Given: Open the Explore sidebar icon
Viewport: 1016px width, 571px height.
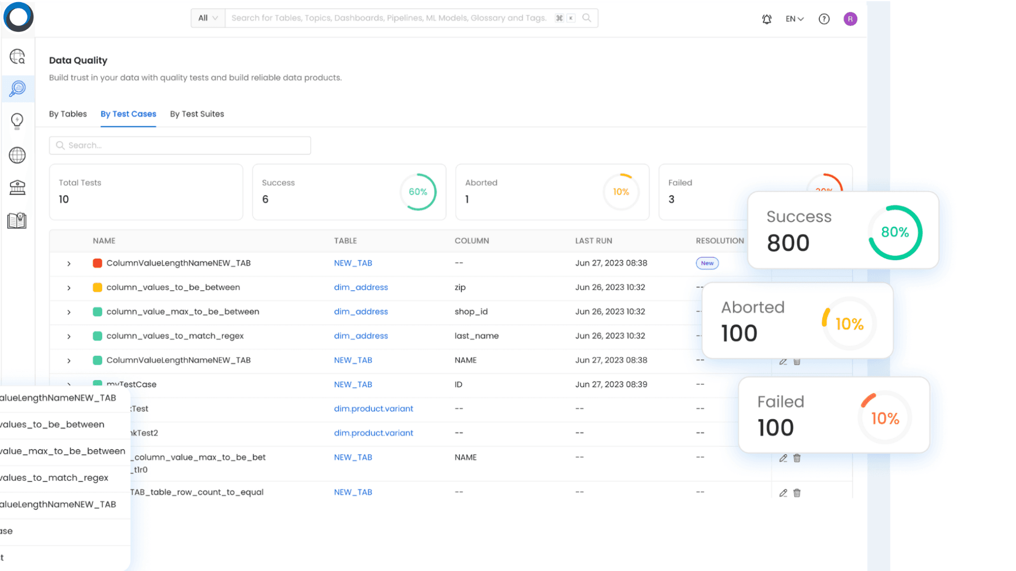Looking at the screenshot, I should 17,57.
